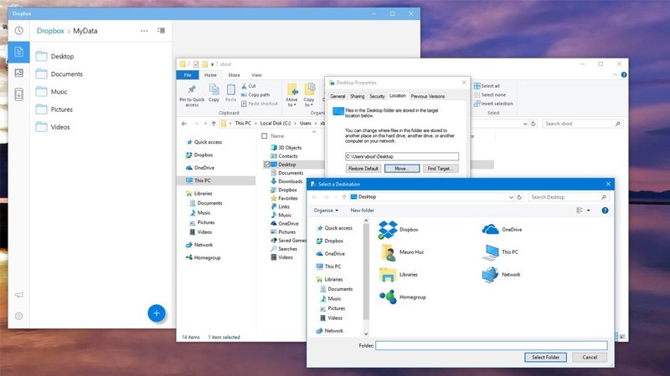Image resolution: width=670 pixels, height=376 pixels.
Task: Open Offline downloads icon in Dropbox sidebar
Action: click(18, 94)
